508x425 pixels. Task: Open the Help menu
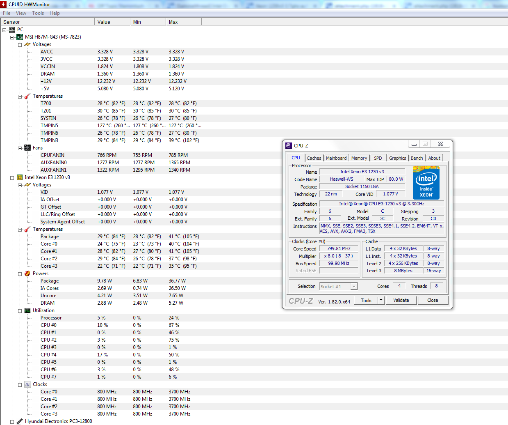tap(55, 13)
